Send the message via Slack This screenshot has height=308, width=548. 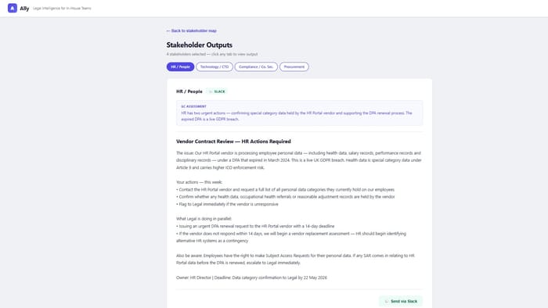pos(401,302)
